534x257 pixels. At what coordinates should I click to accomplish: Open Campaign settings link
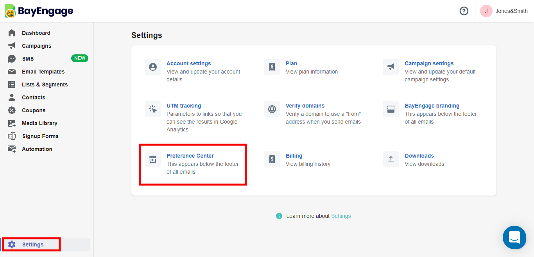tap(429, 63)
